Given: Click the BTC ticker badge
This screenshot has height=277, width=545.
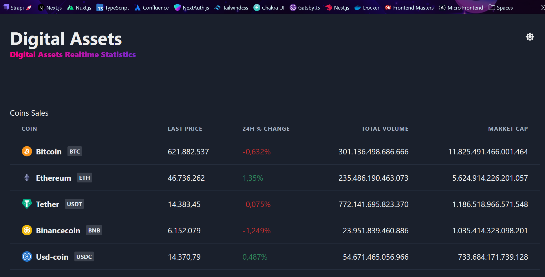Looking at the screenshot, I should click(x=75, y=151).
